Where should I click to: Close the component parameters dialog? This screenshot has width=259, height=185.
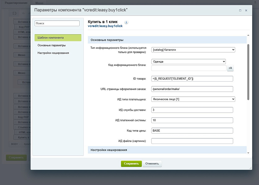(x=246, y=10)
